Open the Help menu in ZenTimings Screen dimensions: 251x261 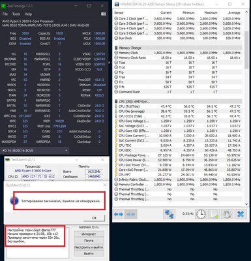coord(28,14)
